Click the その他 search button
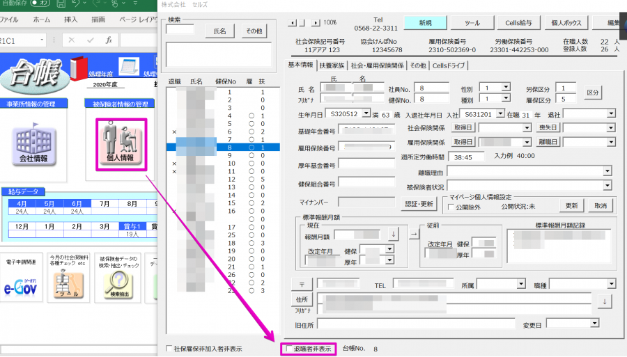This screenshot has width=627, height=357. (254, 31)
